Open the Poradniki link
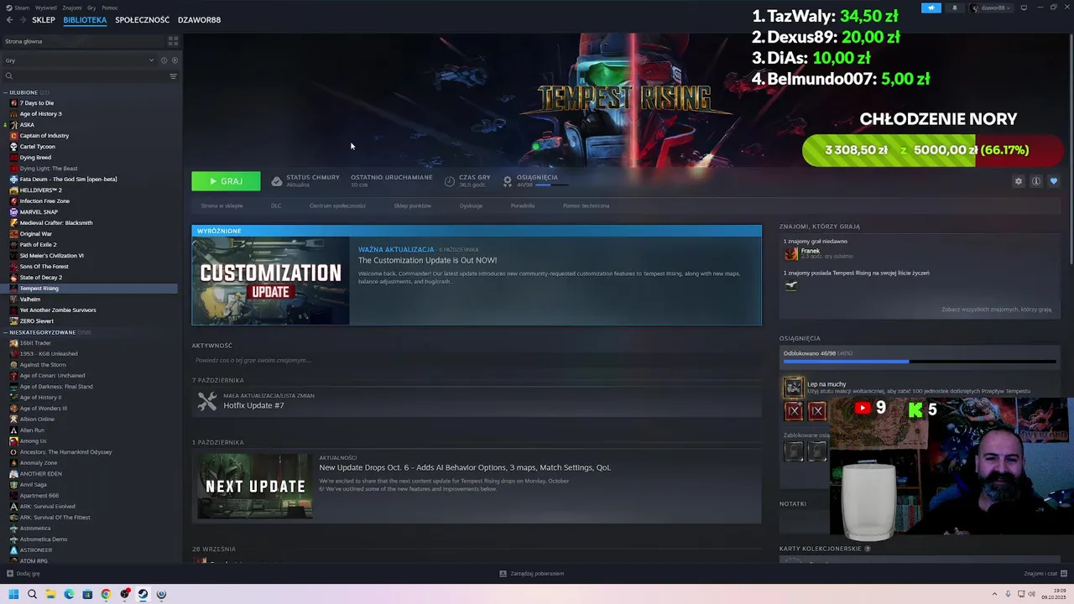Viewport: 1074px width, 604px height. coord(522,206)
